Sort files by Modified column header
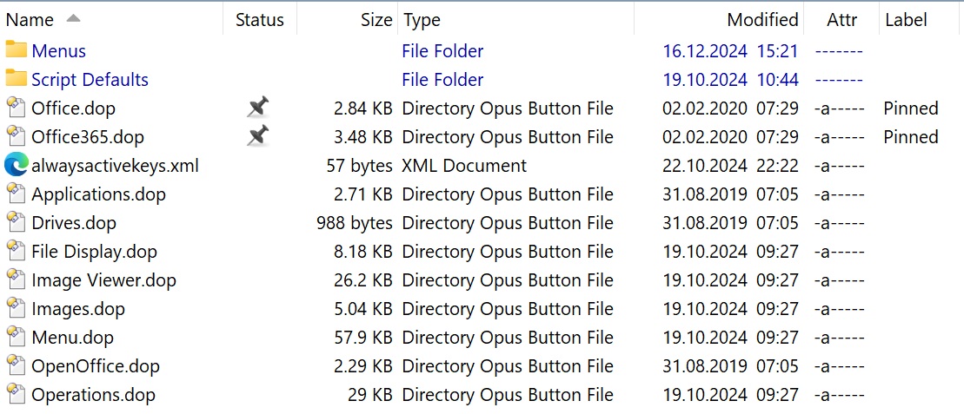 (x=762, y=20)
